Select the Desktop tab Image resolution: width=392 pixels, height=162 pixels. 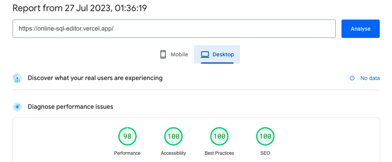click(217, 54)
